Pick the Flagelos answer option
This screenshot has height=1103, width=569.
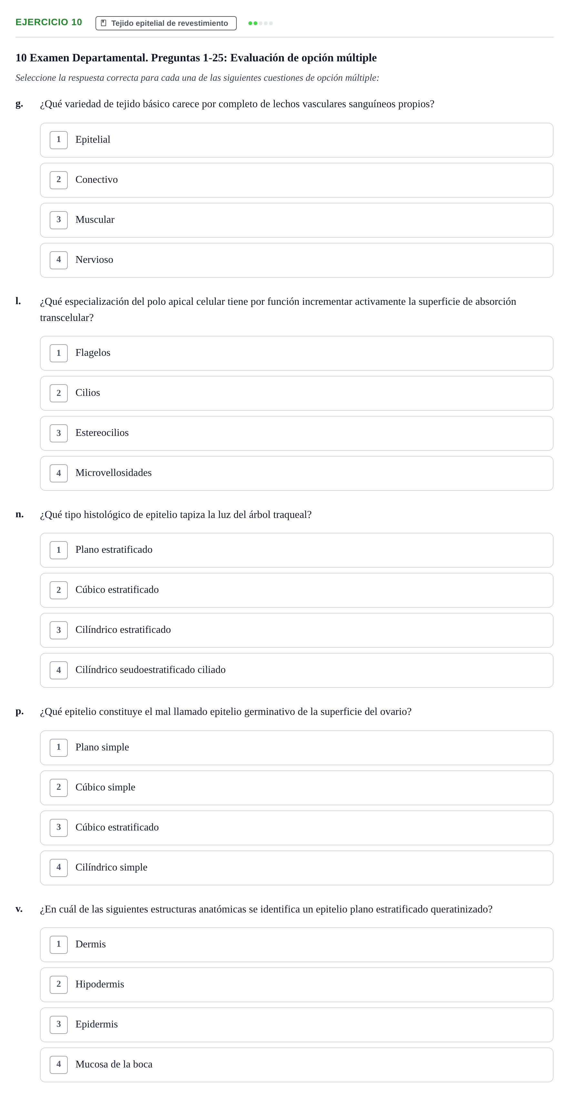(296, 353)
